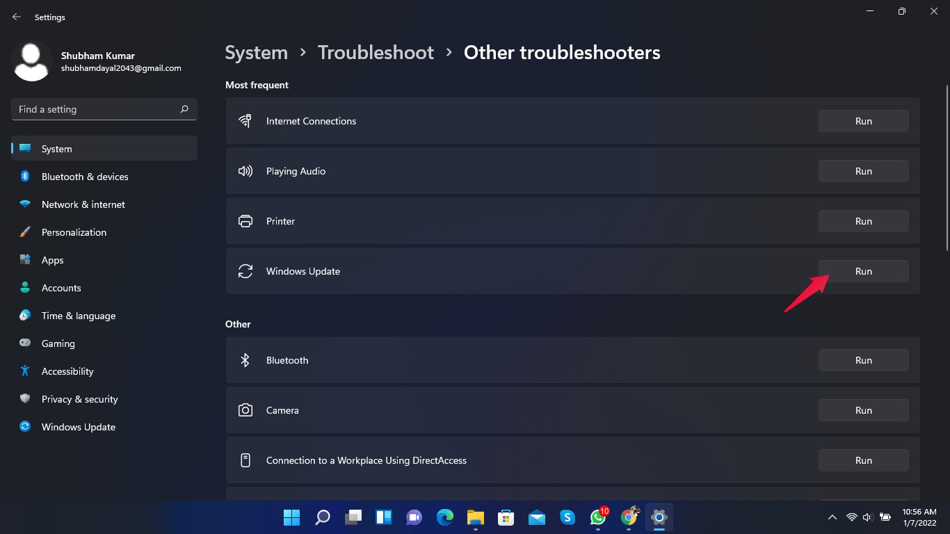Open Privacy & security settings

click(x=79, y=399)
